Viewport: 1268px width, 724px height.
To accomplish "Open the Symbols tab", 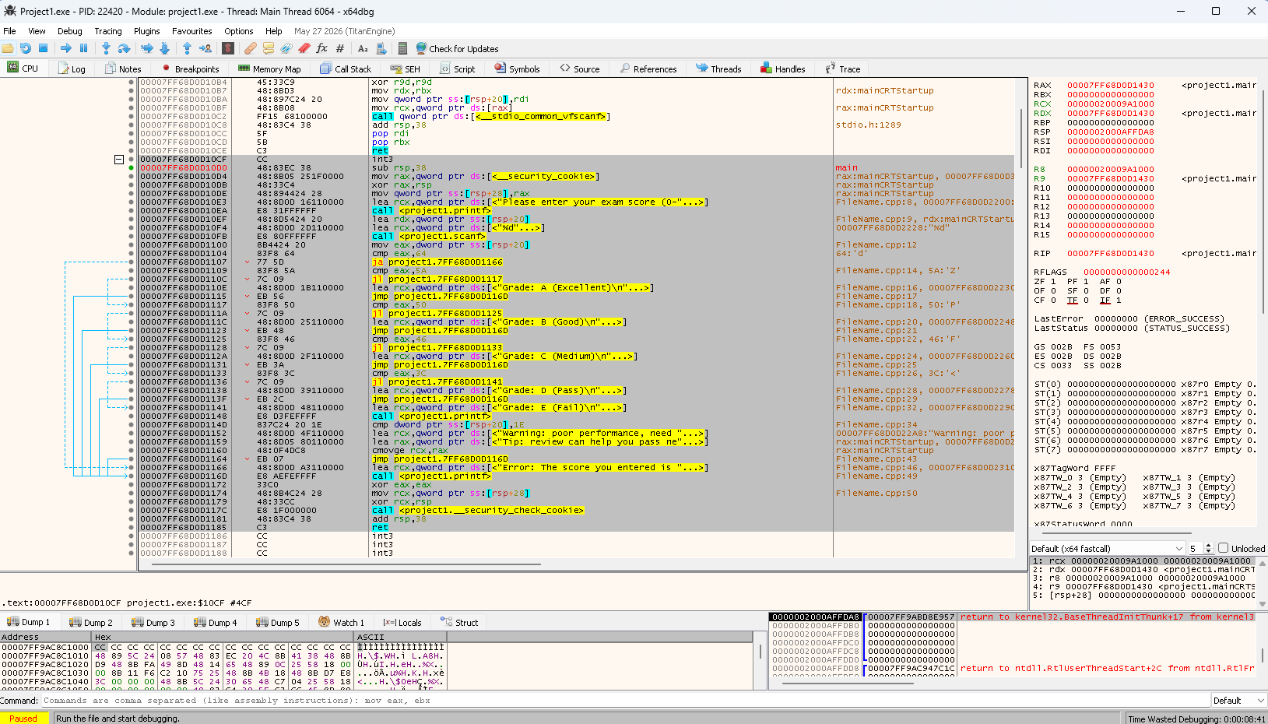I will click(x=517, y=69).
